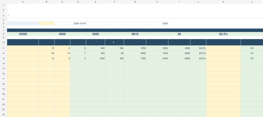Select column I header
The width and height of the screenshot is (263, 117).
click(179, 2)
